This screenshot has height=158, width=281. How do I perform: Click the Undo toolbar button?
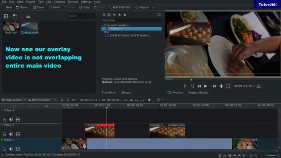(x=54, y=7)
